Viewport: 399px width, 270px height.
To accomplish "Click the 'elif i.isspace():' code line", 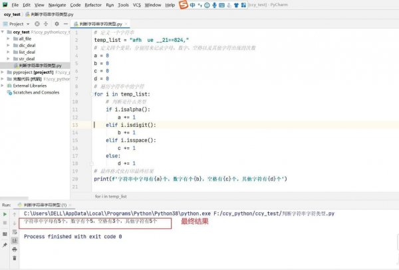I will (x=131, y=141).
